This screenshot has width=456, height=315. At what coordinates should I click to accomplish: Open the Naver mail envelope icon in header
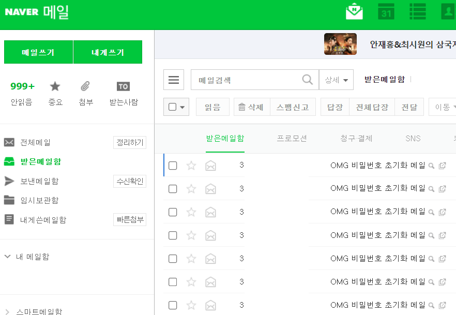[x=354, y=11]
